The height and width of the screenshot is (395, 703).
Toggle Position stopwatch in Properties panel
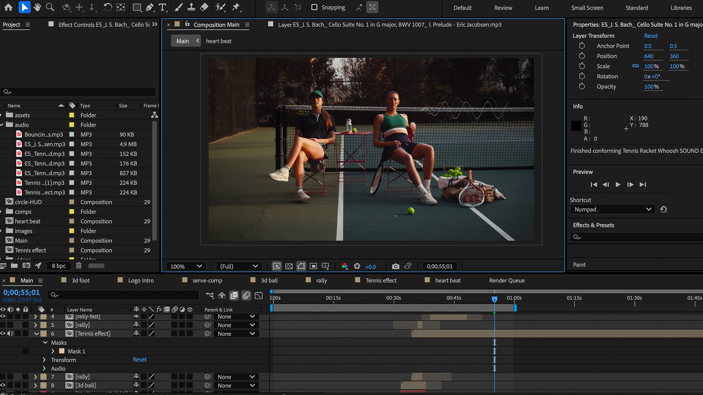coord(582,56)
